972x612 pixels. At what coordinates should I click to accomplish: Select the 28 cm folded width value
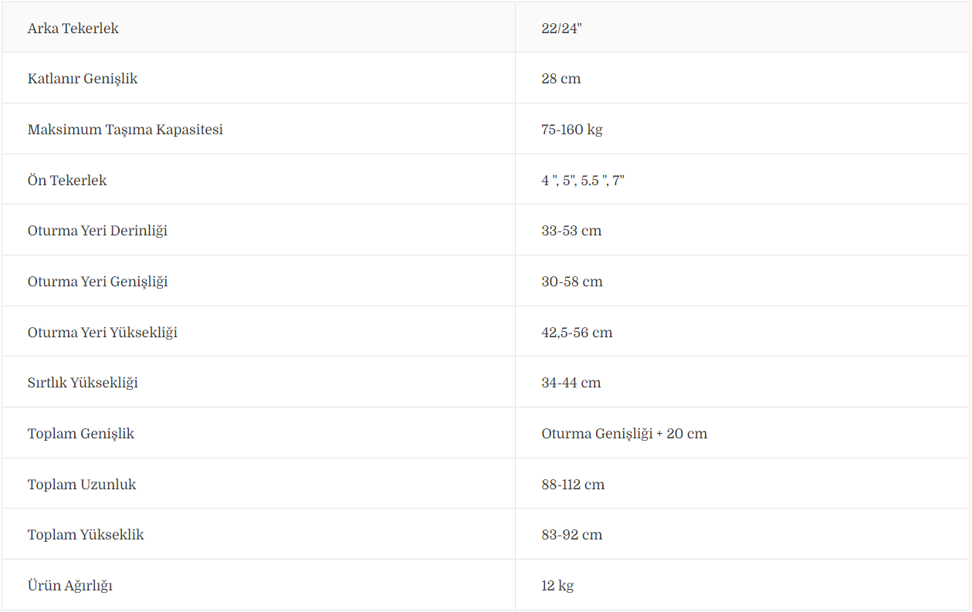561,79
